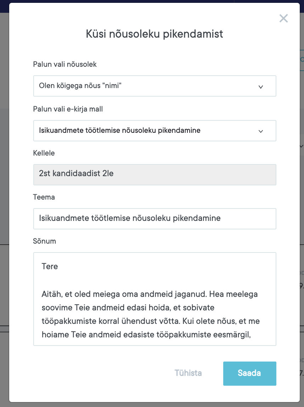The image size is (304, 407).
Task: Click the "Teema" field label
Action: point(44,197)
